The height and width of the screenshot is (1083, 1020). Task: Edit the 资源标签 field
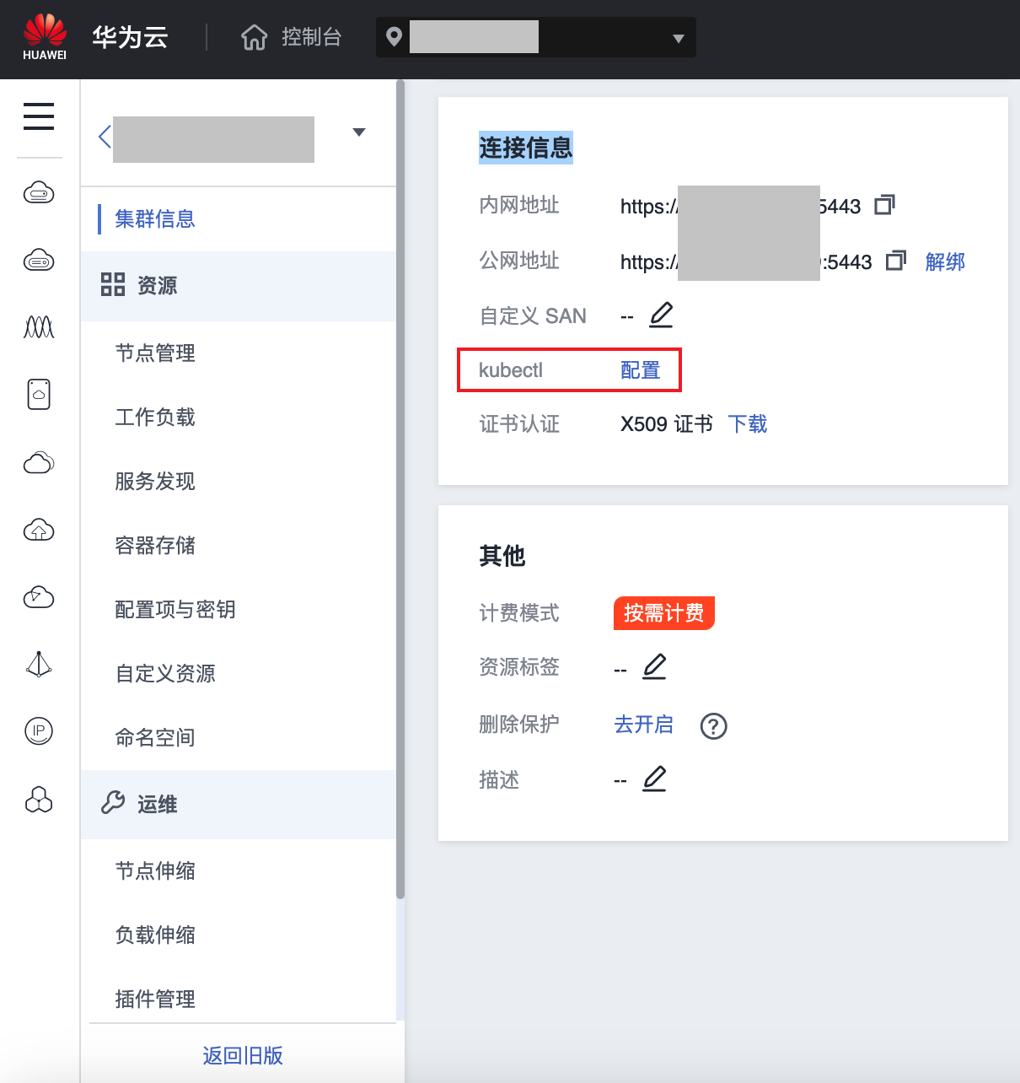point(654,667)
